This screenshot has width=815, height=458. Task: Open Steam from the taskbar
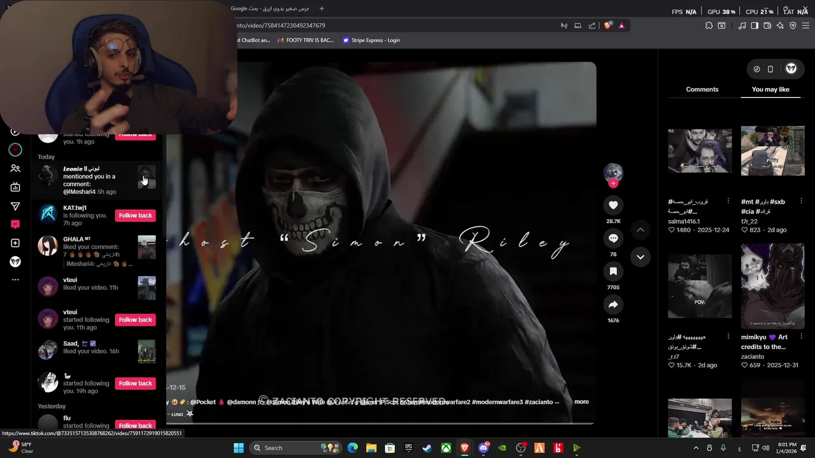pos(427,448)
